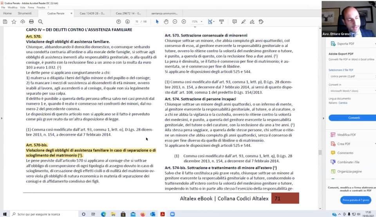Open the Converti in format dropdown
The image size is (376, 217).
click(352, 91)
